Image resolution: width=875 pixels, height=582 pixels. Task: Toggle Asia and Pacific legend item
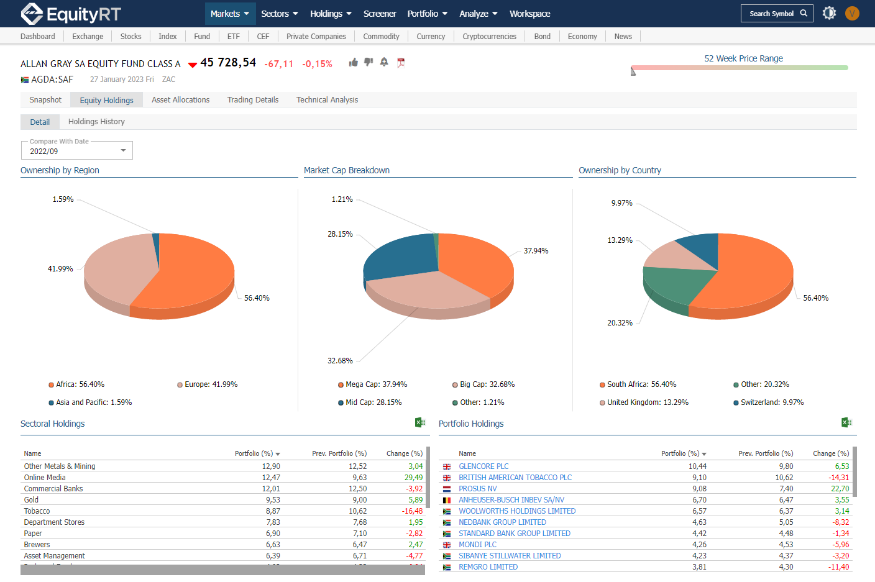pos(90,402)
